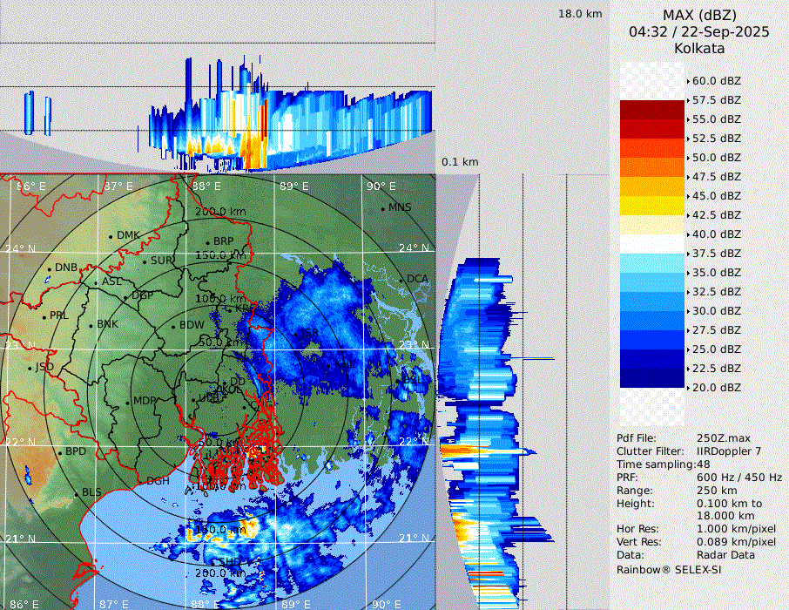Click the BDW station label
Viewport: 789px width, 610px height.
click(x=191, y=325)
